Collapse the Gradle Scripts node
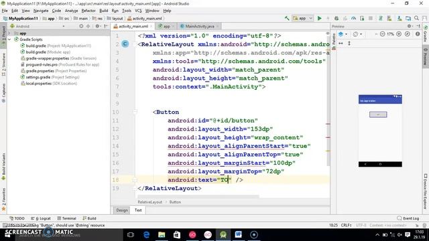Image resolution: width=429 pixels, height=241 pixels. tap(9, 39)
